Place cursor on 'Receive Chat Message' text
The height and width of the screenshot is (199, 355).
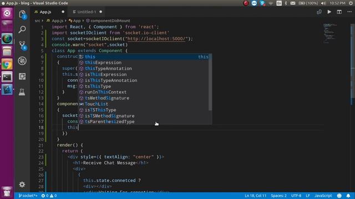[x=109, y=163]
